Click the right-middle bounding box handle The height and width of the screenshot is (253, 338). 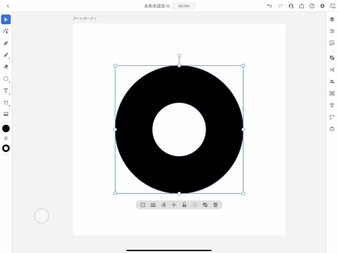coord(243,129)
